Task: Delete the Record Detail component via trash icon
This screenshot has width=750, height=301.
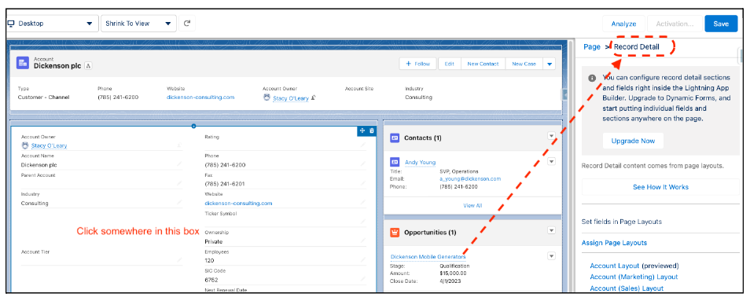Action: coord(371,130)
